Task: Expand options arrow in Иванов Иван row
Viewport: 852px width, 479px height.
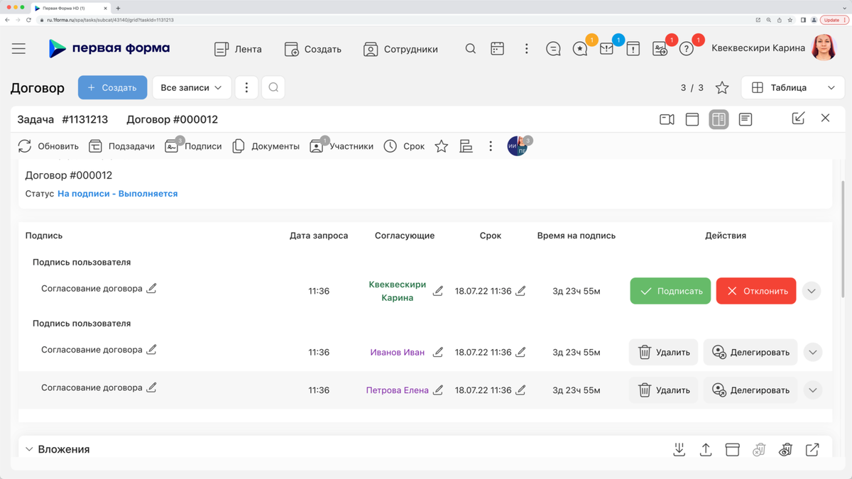Action: pos(813,352)
